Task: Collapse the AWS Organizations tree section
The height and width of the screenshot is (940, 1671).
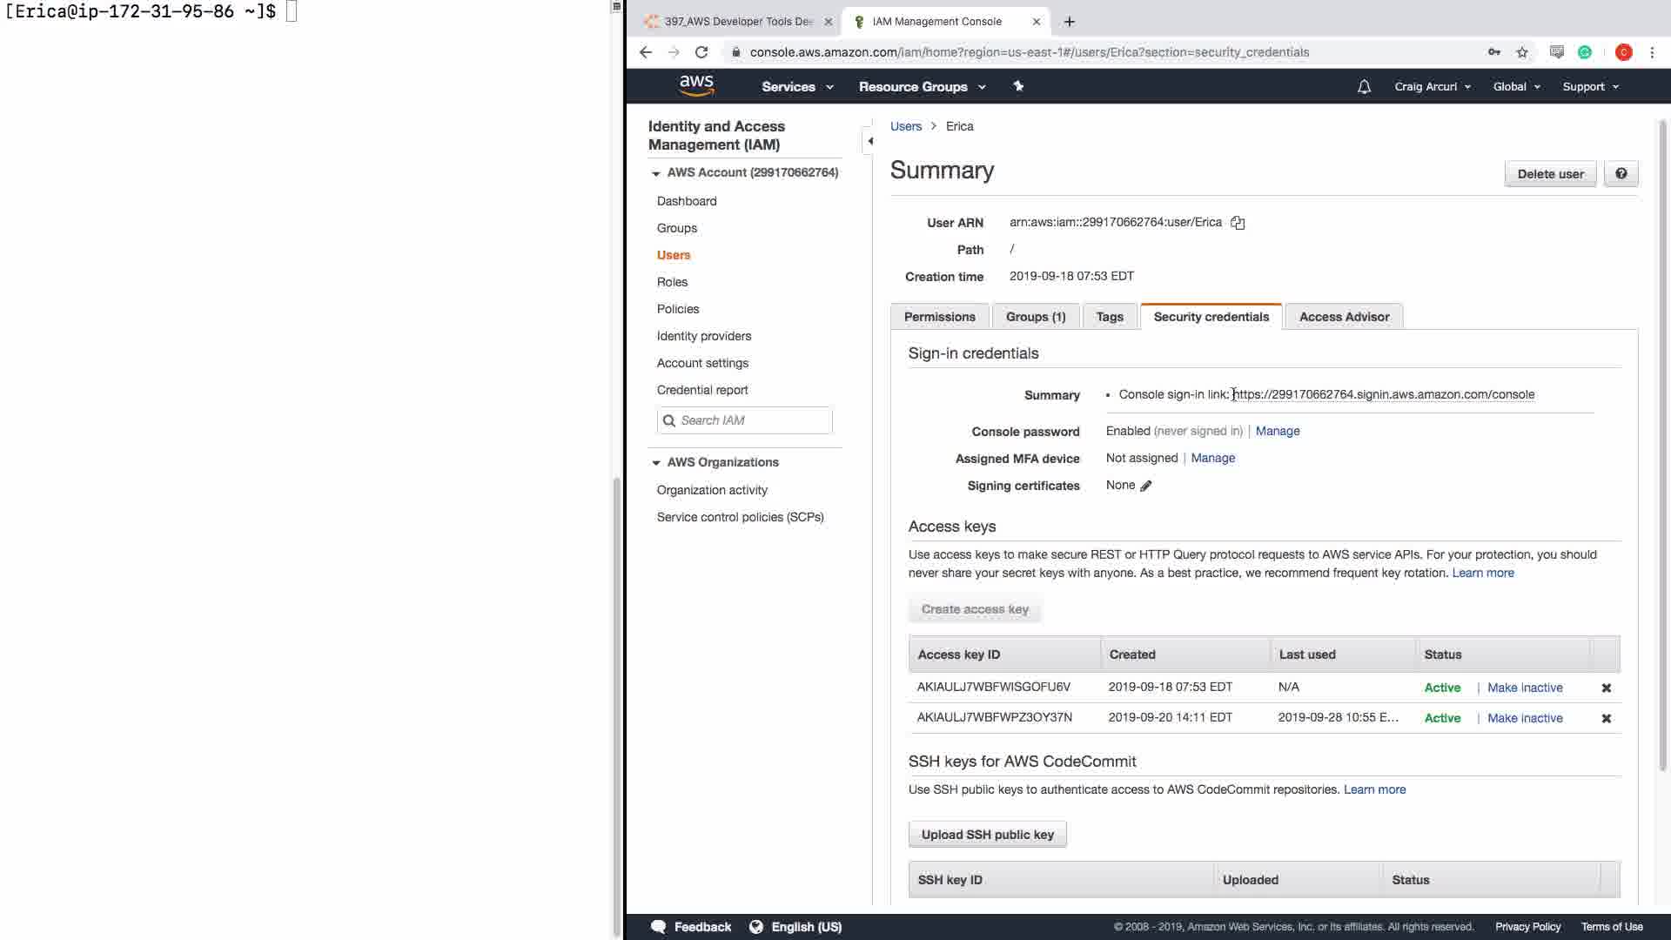Action: (656, 463)
